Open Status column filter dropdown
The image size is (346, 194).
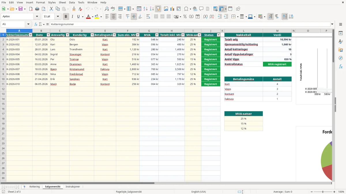(218, 35)
